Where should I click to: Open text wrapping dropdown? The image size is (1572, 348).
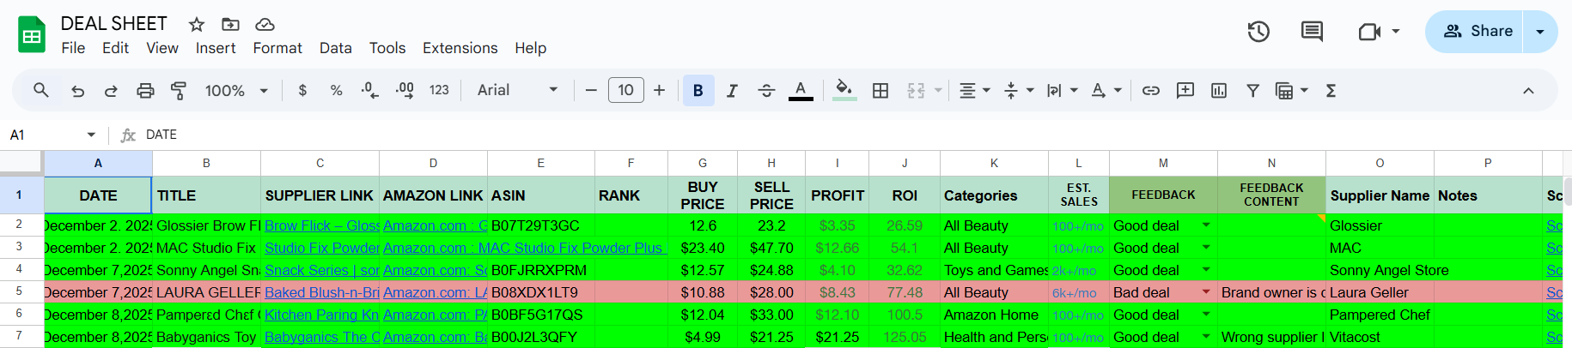1063,90
